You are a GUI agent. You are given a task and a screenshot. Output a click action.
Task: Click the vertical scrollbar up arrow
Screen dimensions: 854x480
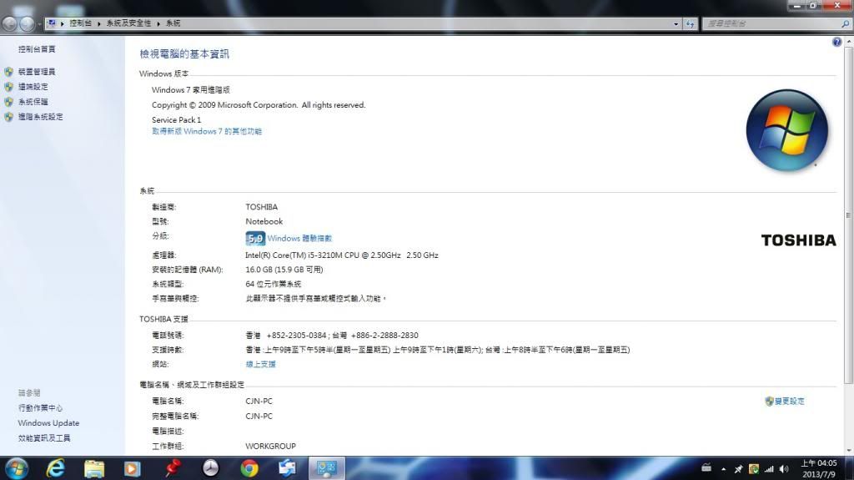tap(848, 42)
